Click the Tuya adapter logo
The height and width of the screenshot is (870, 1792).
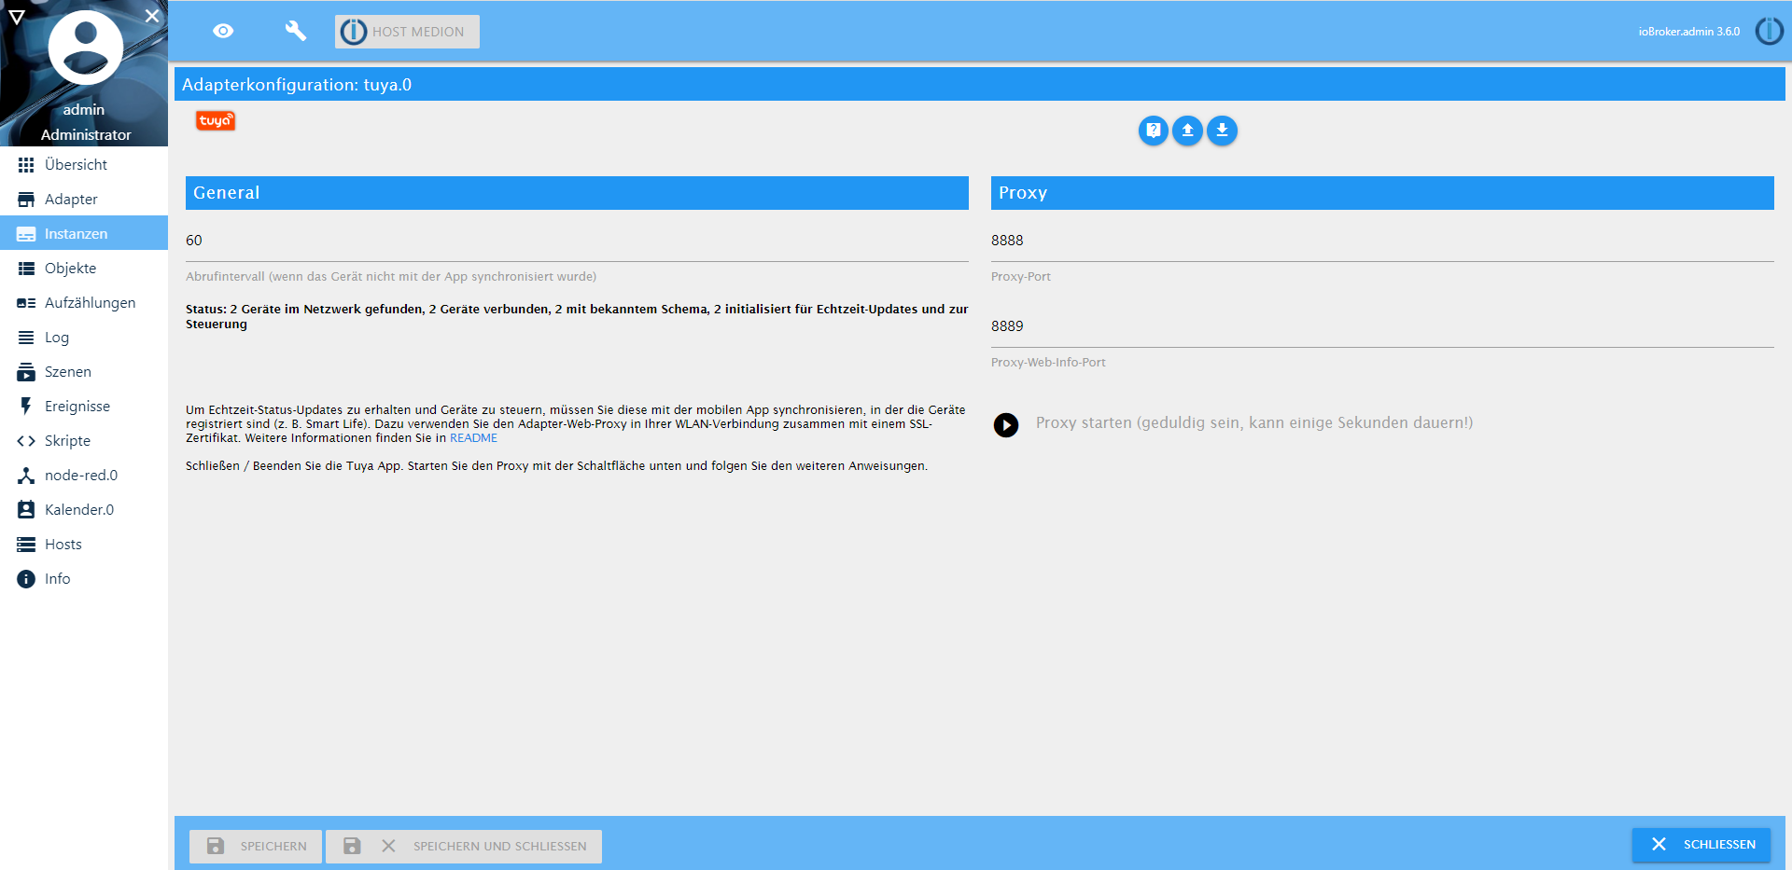(x=215, y=120)
